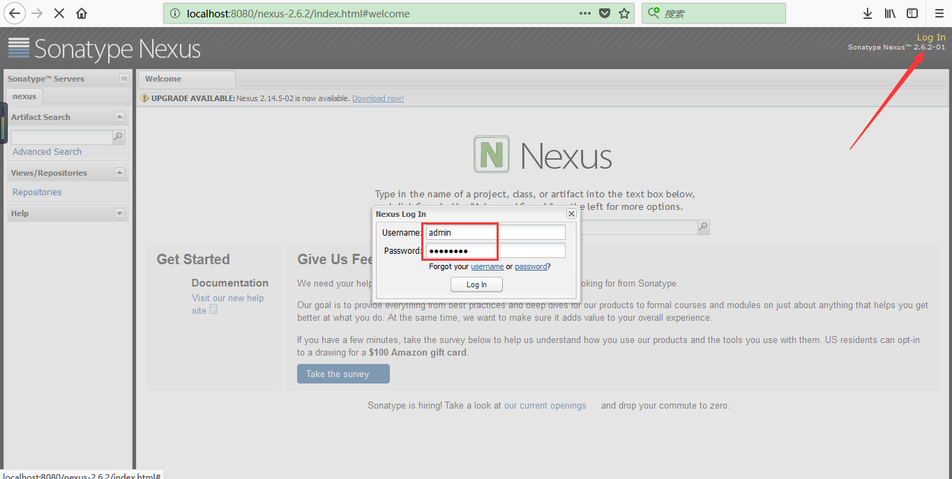Viewport: 952px width, 479px height.
Task: Click the Sonatype Nexus logo
Action: click(x=105, y=48)
